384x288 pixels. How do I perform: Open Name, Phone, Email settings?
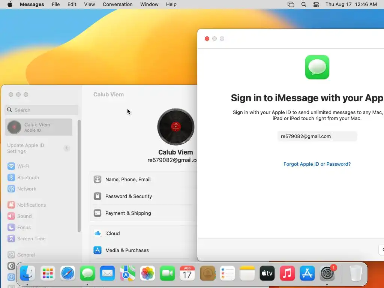point(144,180)
